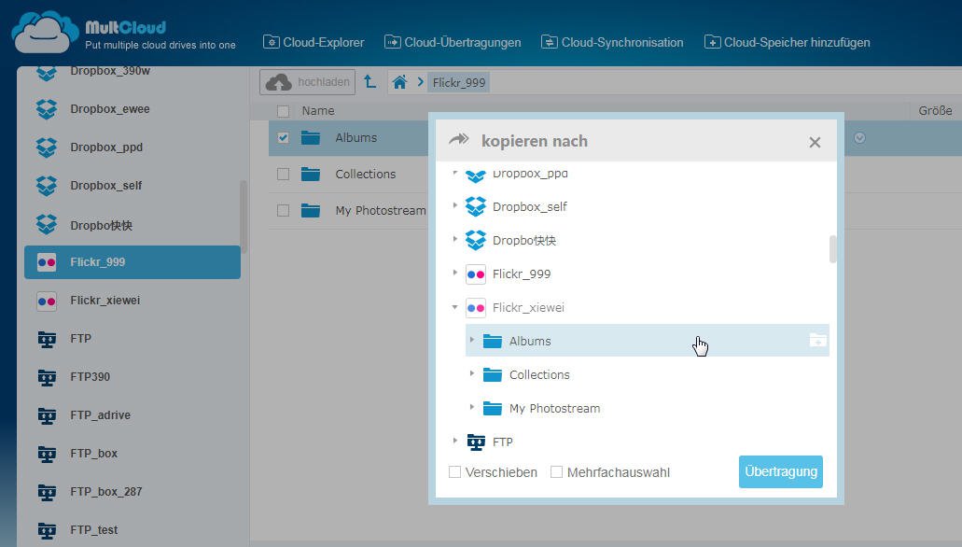Select Flickr_999 in the dialog tree
The height and width of the screenshot is (547, 962).
point(522,273)
